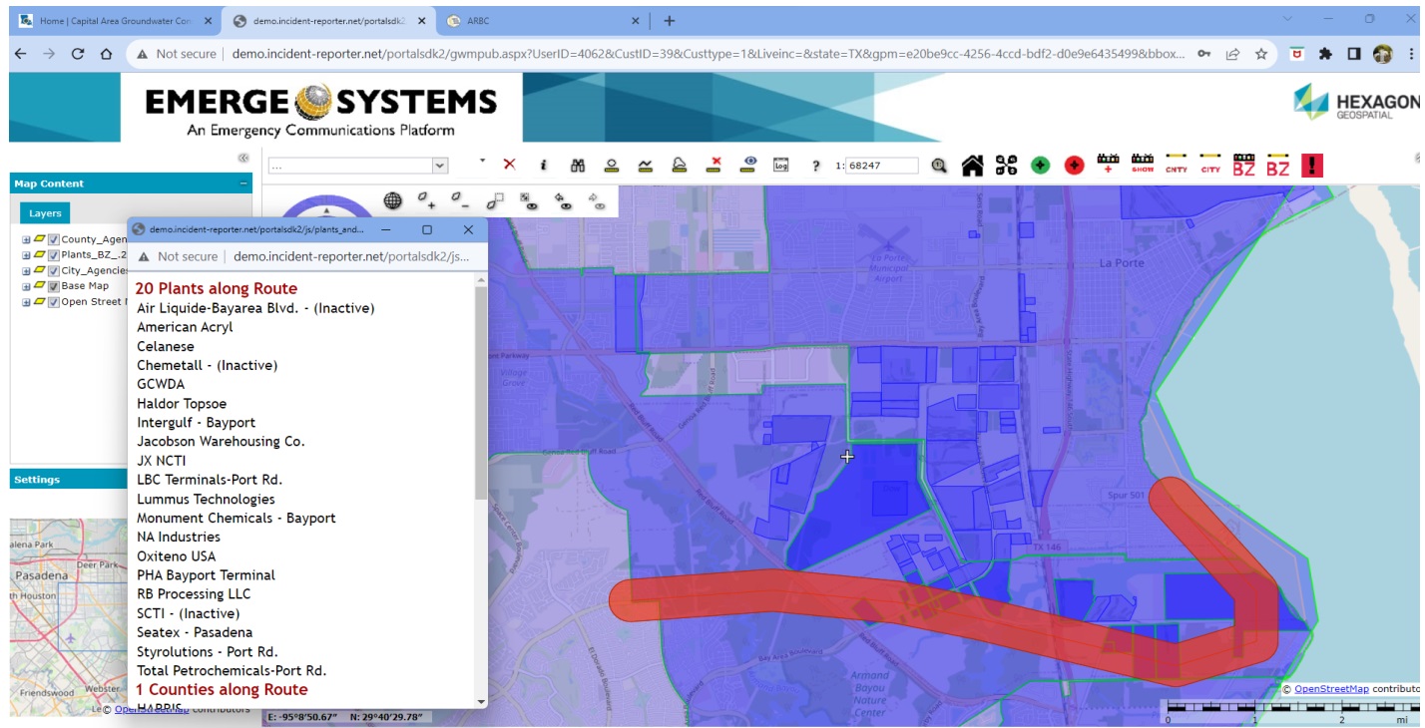Click the toolbar icon with red X underline
Screen dimensions: 1425x728
click(713, 166)
